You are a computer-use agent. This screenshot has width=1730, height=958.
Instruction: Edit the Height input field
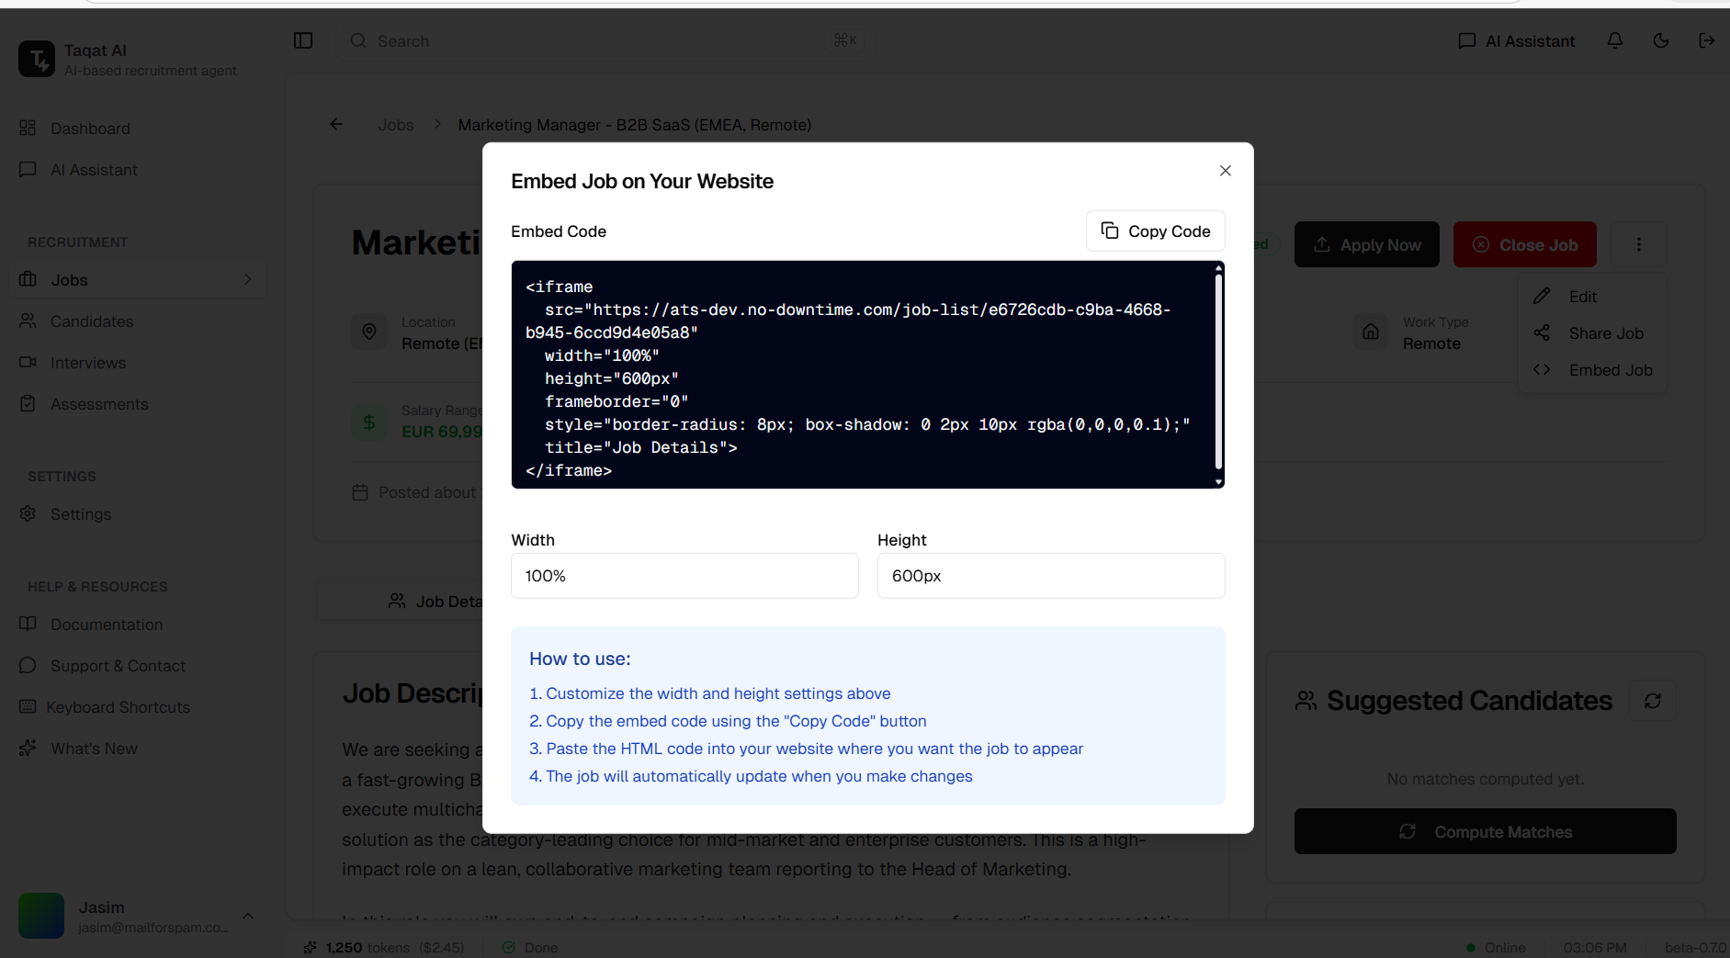click(x=1050, y=576)
